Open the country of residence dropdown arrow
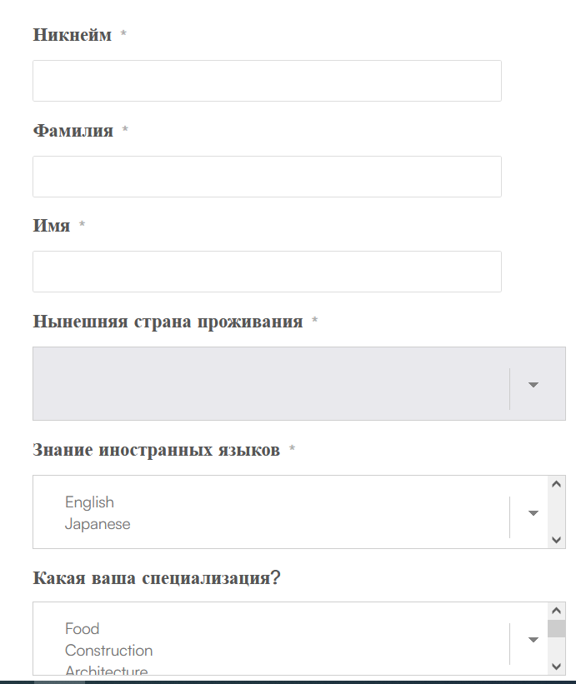This screenshot has width=576, height=684. pos(533,384)
